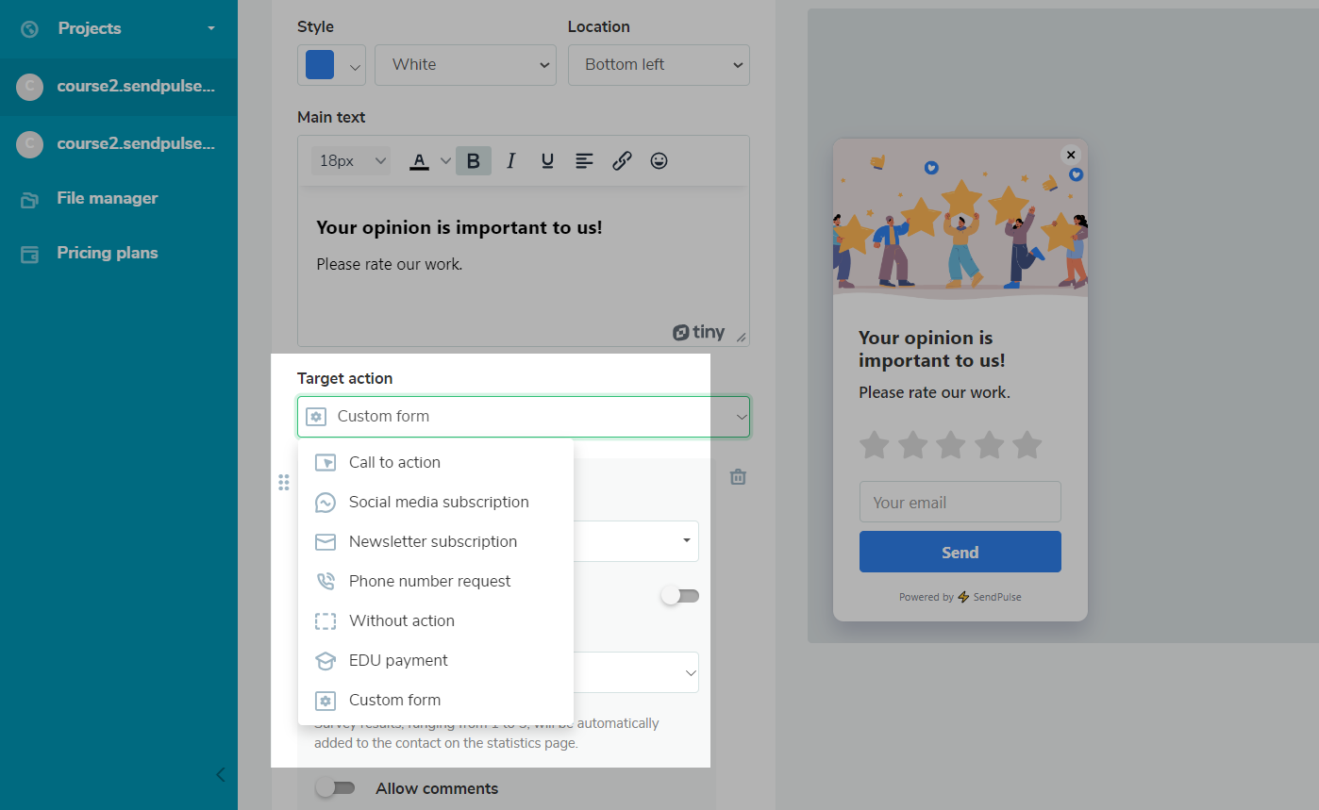Select Newsletter subscription from the Target action list

[433, 541]
